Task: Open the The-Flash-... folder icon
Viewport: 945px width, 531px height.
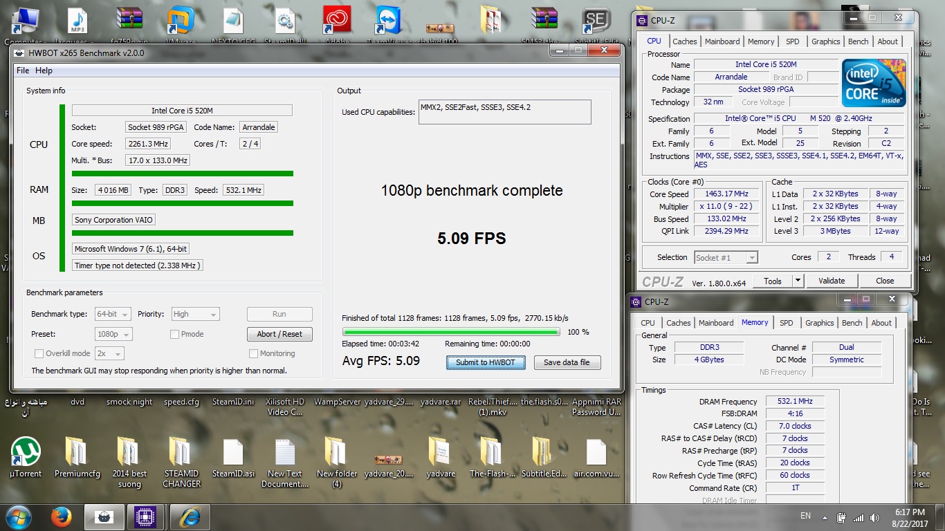Action: click(492, 457)
